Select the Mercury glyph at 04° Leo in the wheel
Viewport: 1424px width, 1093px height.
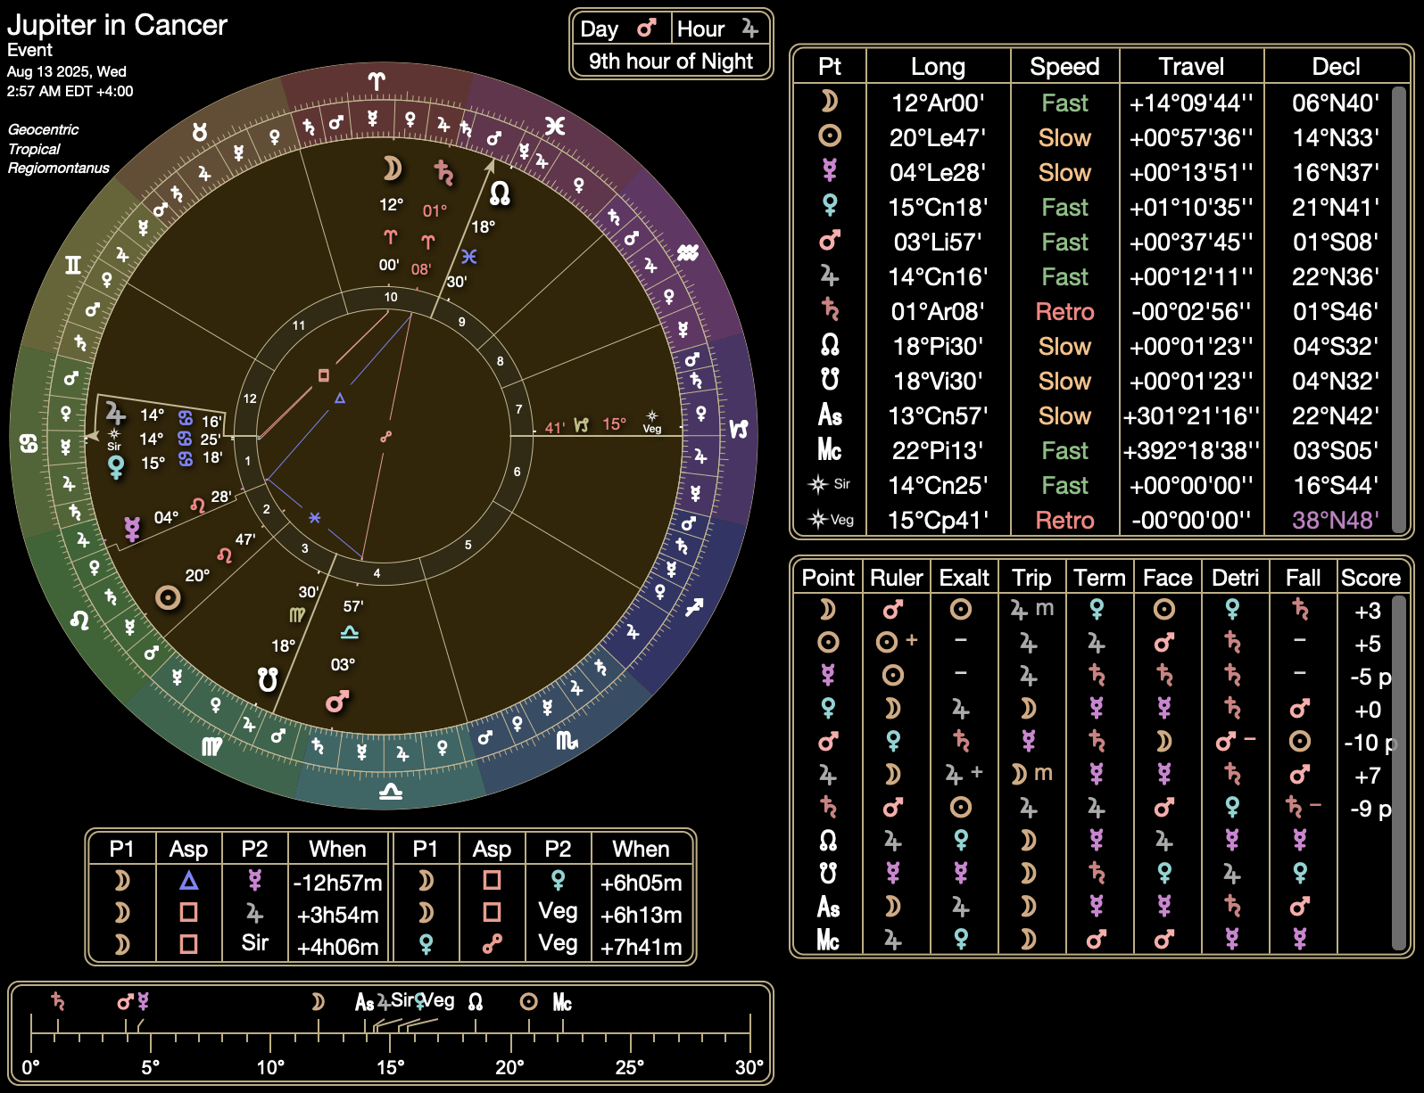pyautogui.click(x=132, y=529)
